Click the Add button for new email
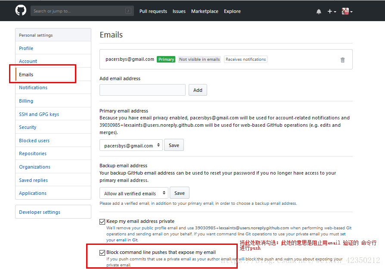 pos(198,90)
